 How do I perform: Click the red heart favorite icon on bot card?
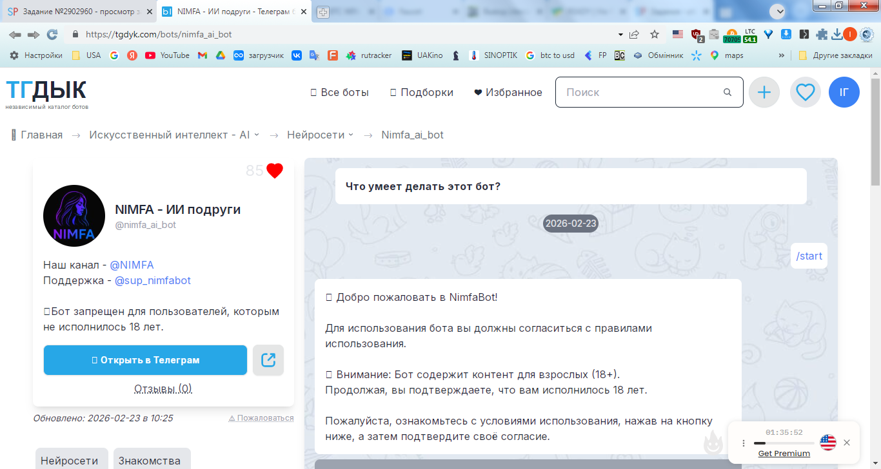(275, 171)
